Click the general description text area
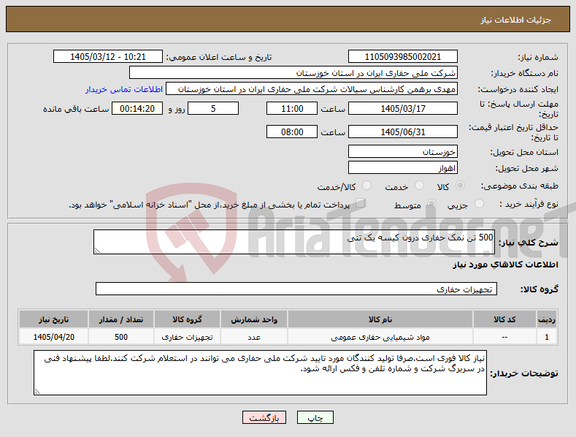The image size is (576, 437). 294,242
